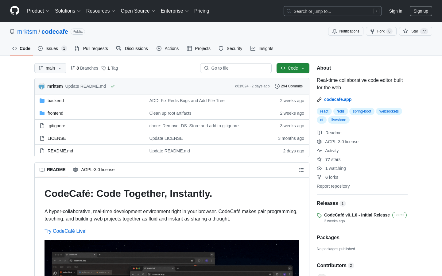Open the Resources menu dropdown
Image resolution: width=442 pixels, height=276 pixels.
[x=101, y=11]
